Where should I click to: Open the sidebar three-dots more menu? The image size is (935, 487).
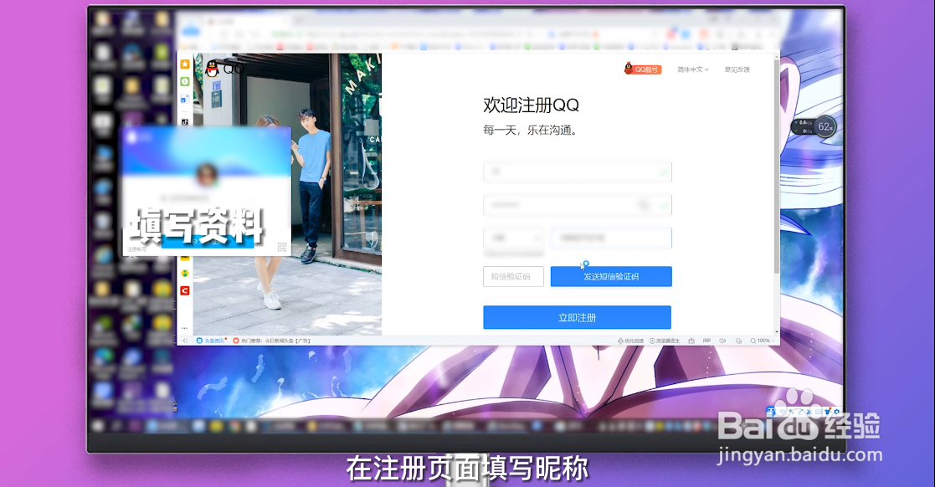(185, 328)
